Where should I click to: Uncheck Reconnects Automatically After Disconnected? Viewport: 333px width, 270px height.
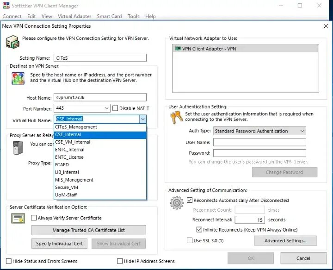[190, 200]
